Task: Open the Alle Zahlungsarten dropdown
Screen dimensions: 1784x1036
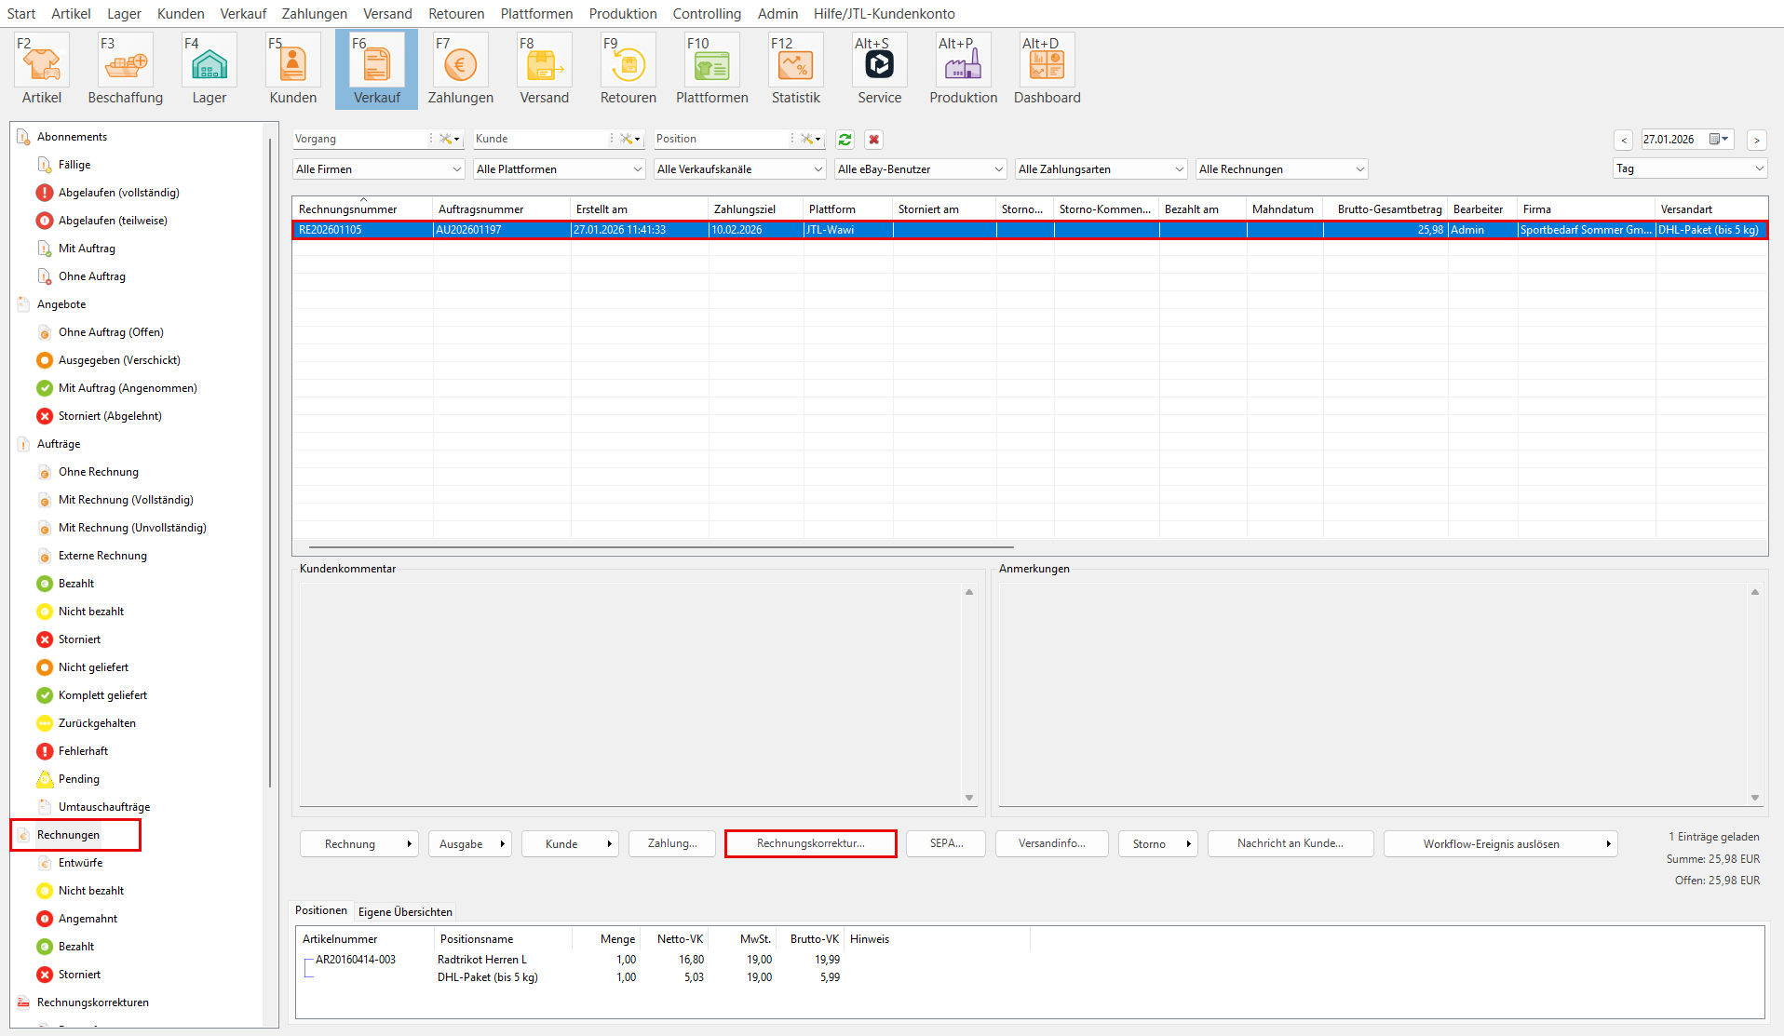Action: pyautogui.click(x=1101, y=169)
